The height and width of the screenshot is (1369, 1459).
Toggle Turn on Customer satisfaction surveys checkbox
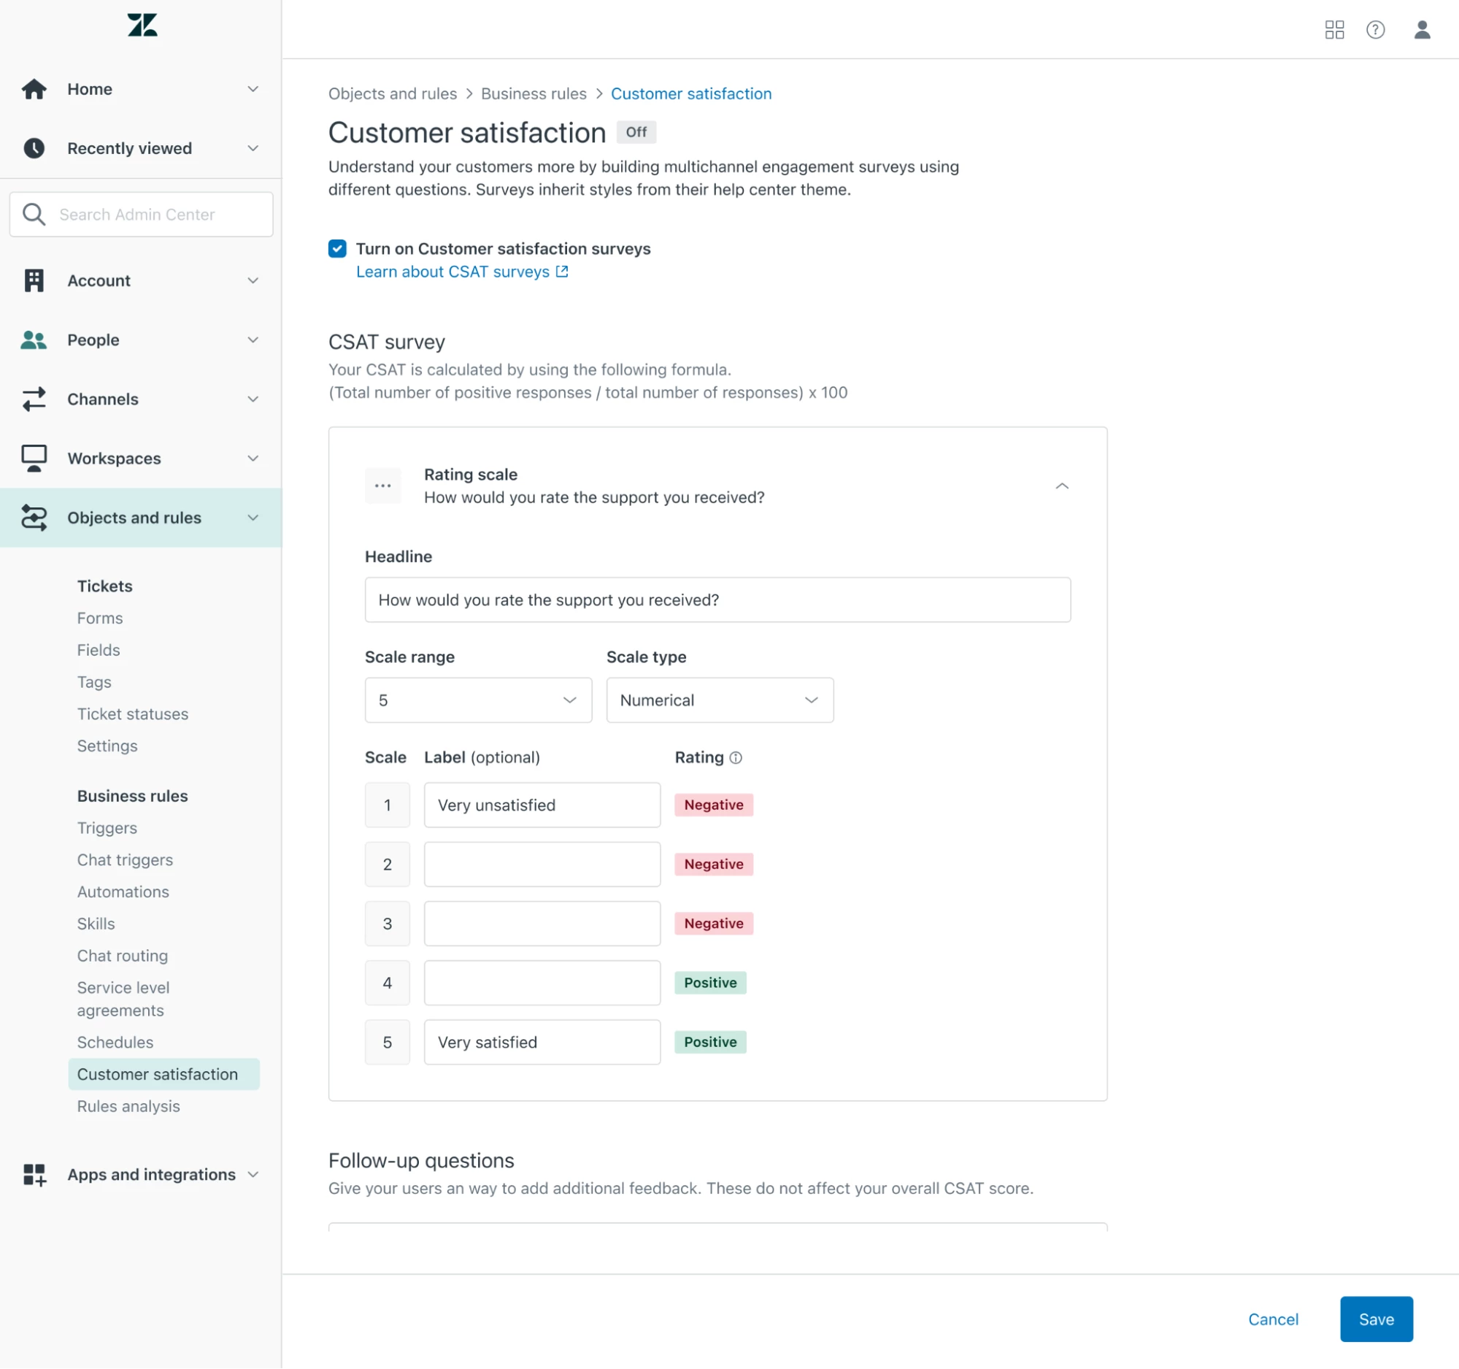coord(337,249)
